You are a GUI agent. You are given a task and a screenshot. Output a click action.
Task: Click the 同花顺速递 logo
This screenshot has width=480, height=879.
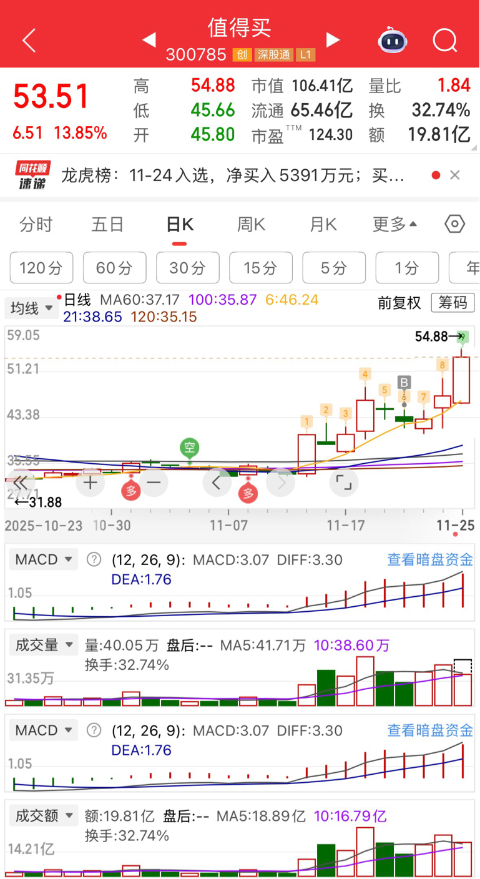[x=34, y=175]
